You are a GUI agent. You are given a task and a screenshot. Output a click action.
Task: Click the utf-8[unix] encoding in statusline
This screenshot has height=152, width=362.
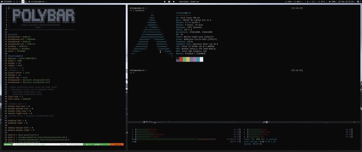point(76,144)
